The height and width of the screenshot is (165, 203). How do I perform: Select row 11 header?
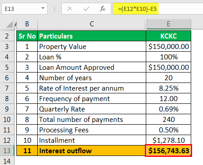tap(7, 130)
